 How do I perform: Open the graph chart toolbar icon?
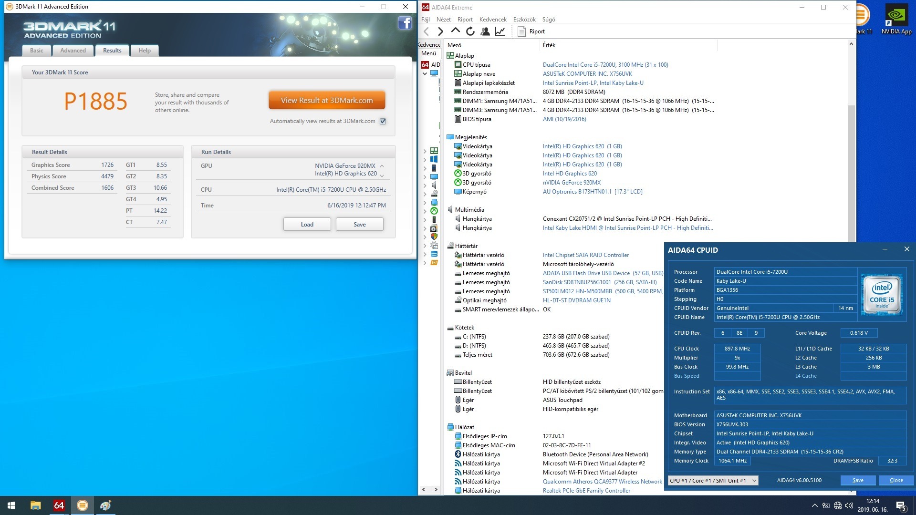[x=500, y=31]
